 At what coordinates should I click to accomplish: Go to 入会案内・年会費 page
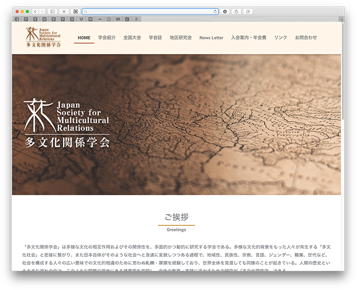coord(249,38)
